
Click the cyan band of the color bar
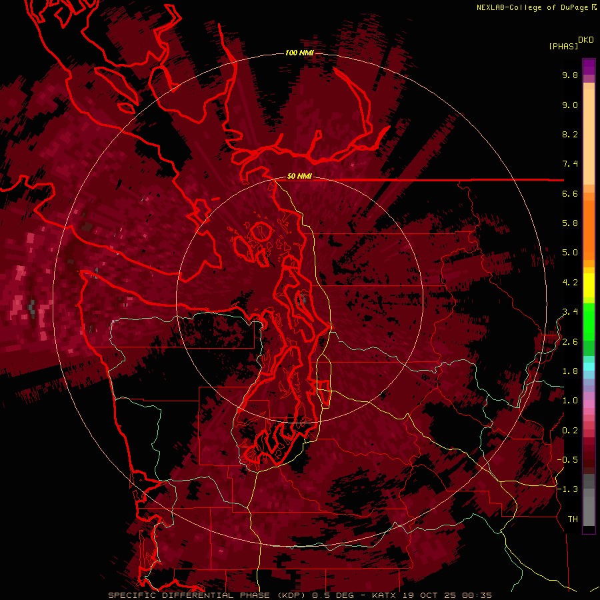589,367
